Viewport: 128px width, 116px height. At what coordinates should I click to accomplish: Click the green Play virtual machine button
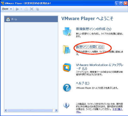(x=17, y=9)
